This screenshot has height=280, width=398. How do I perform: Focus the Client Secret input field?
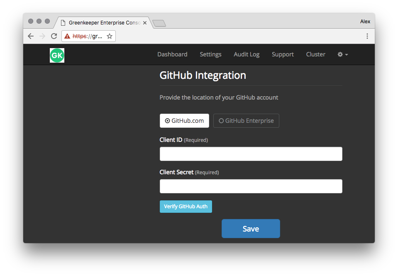(x=251, y=186)
